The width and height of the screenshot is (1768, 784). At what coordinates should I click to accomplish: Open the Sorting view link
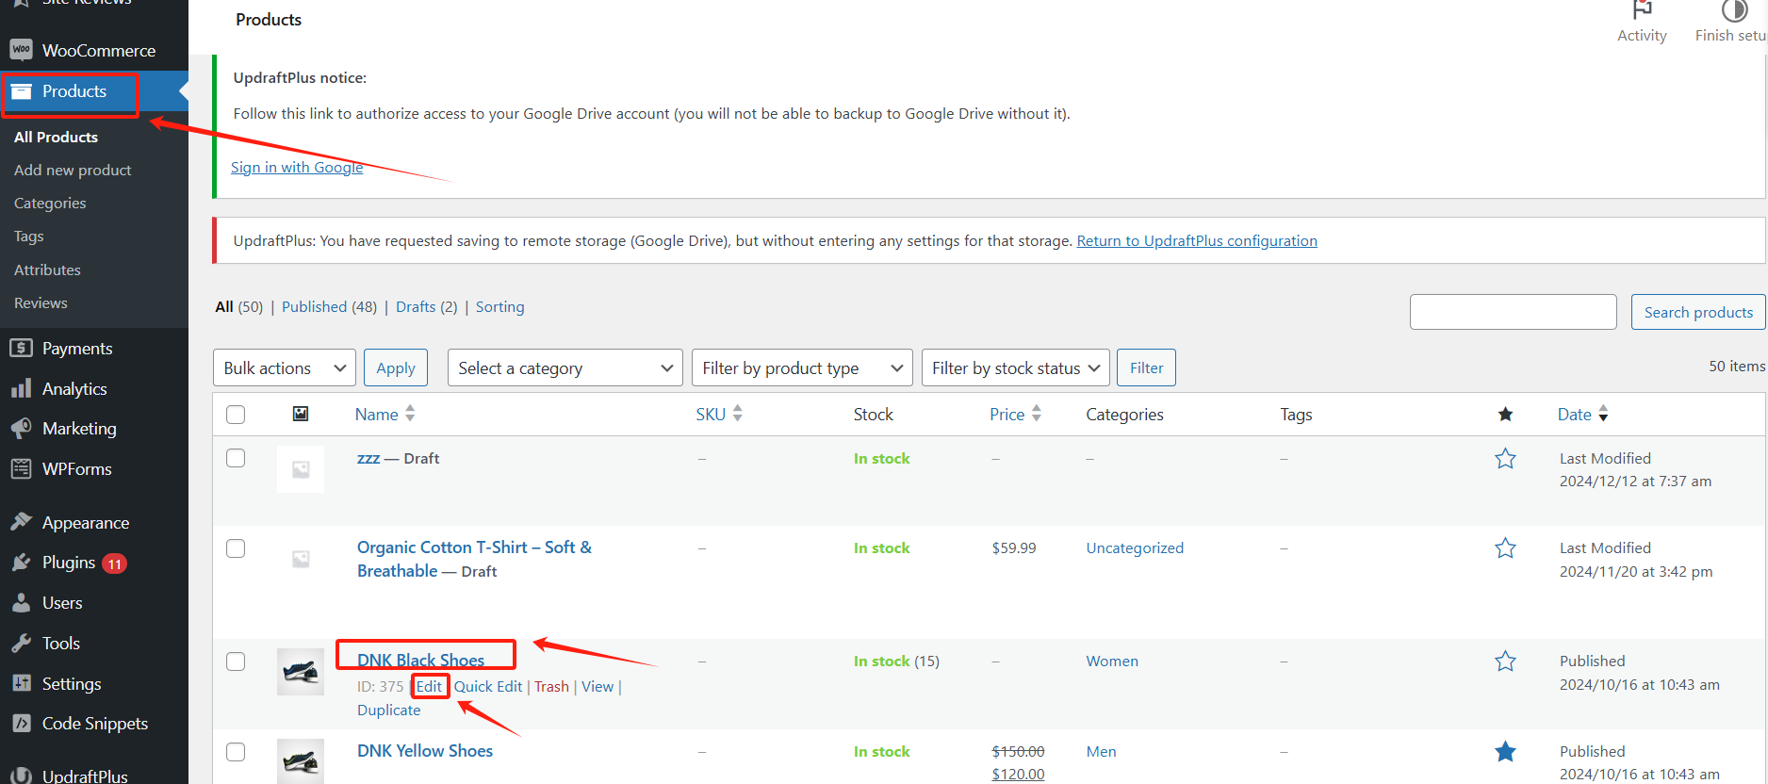click(x=499, y=307)
